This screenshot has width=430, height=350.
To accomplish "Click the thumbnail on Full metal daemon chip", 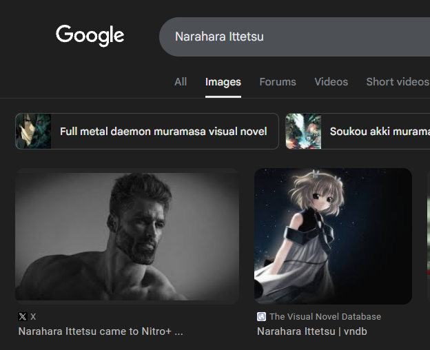I will coord(34,132).
